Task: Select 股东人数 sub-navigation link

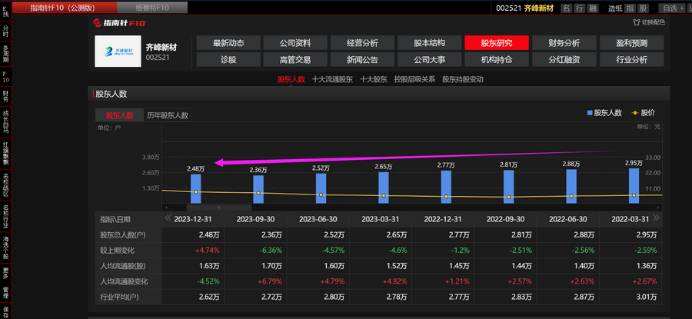Action: click(291, 79)
